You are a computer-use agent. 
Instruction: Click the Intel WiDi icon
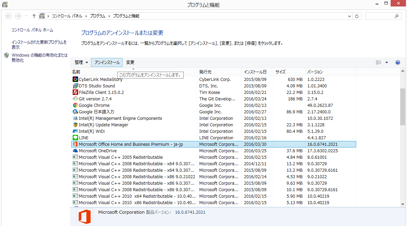[x=75, y=131]
